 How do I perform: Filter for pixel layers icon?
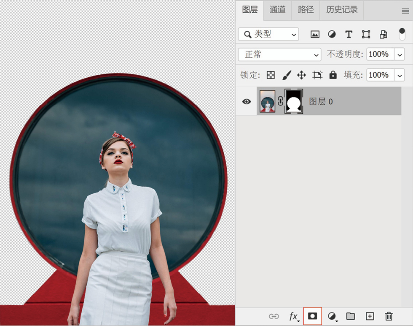pos(315,35)
